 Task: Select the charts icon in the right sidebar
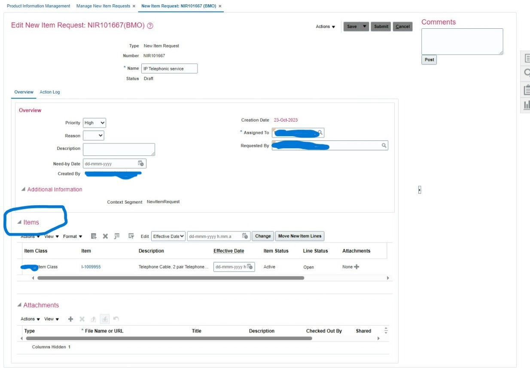[528, 103]
